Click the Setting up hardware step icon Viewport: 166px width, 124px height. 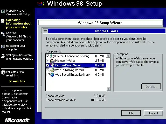tap(3, 56)
